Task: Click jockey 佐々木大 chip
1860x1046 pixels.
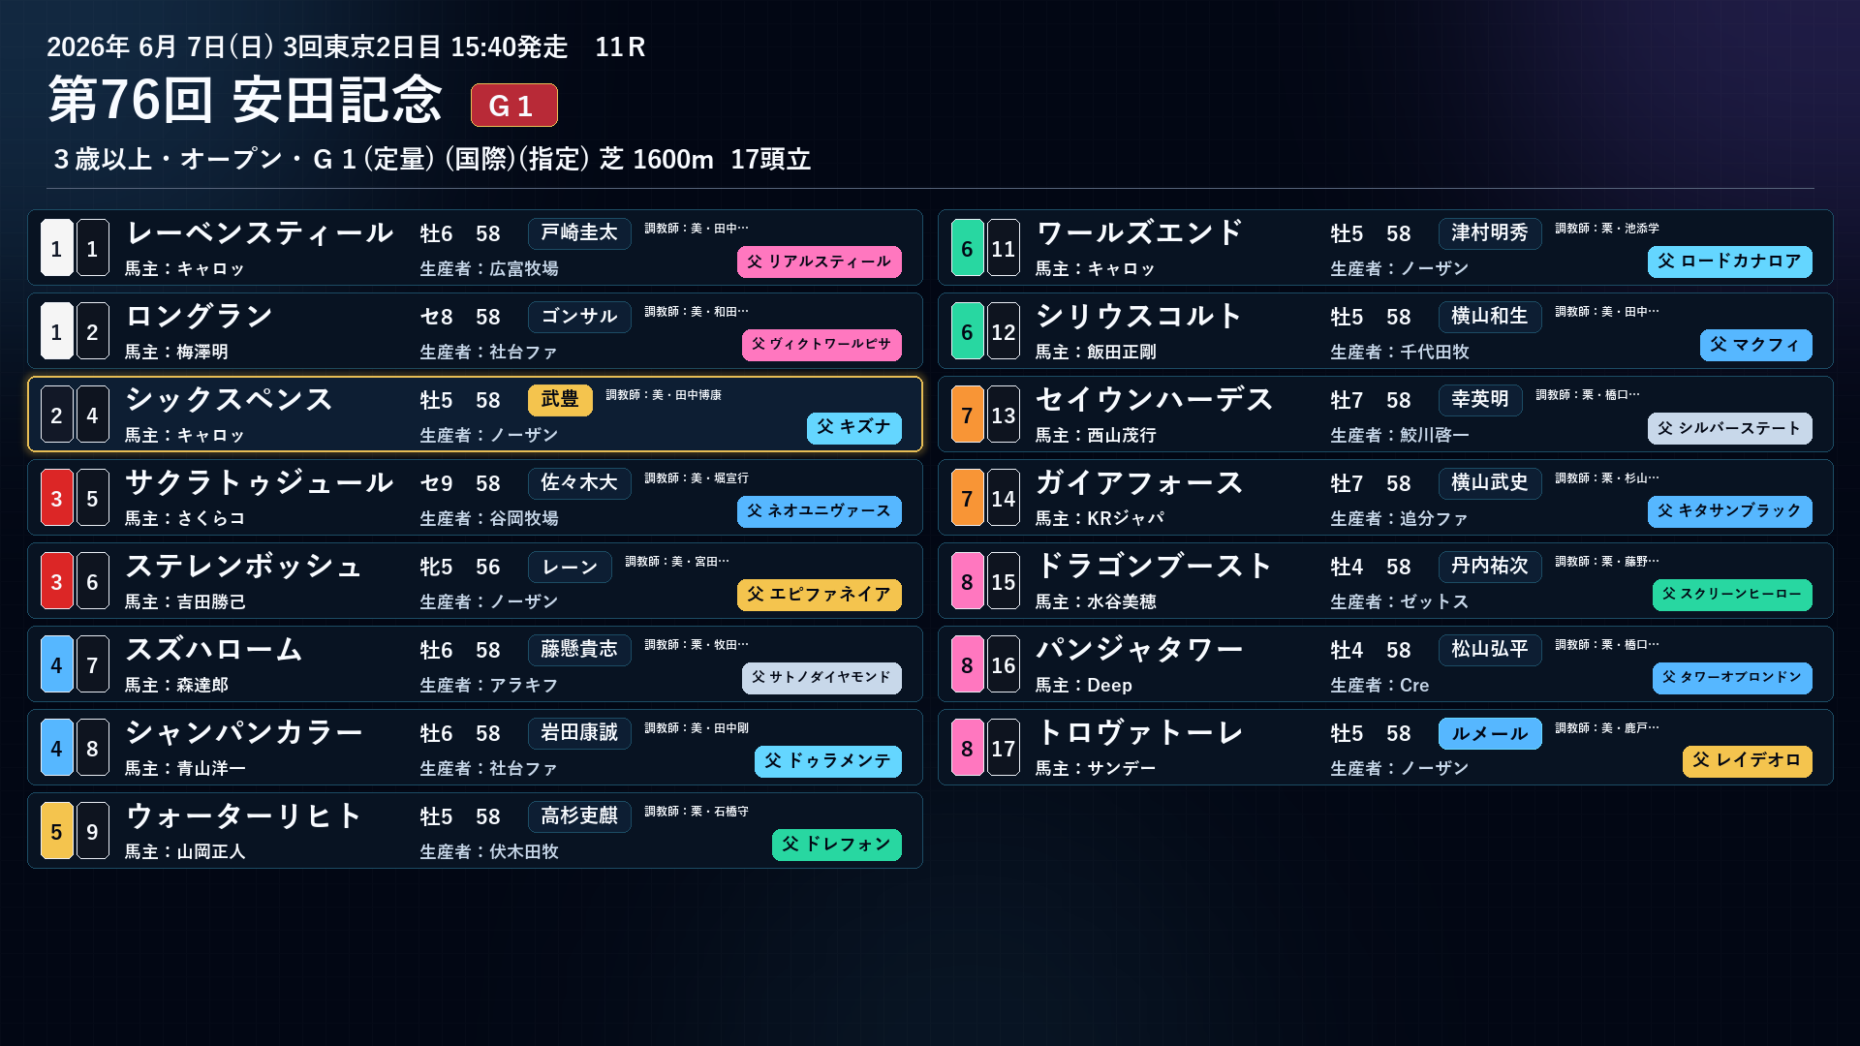Action: [x=579, y=483]
